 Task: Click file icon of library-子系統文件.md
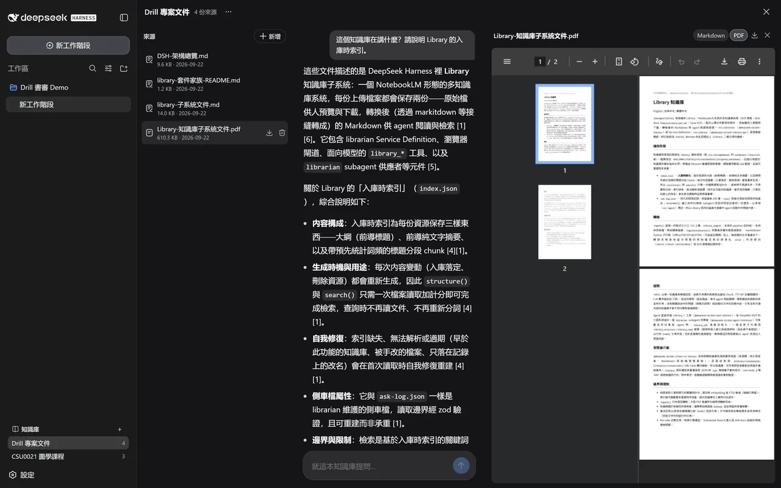pos(149,108)
